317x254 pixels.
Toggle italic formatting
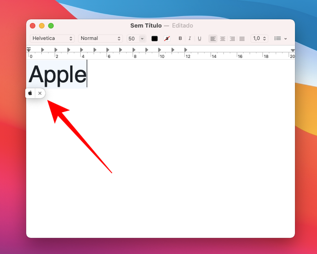[190, 38]
